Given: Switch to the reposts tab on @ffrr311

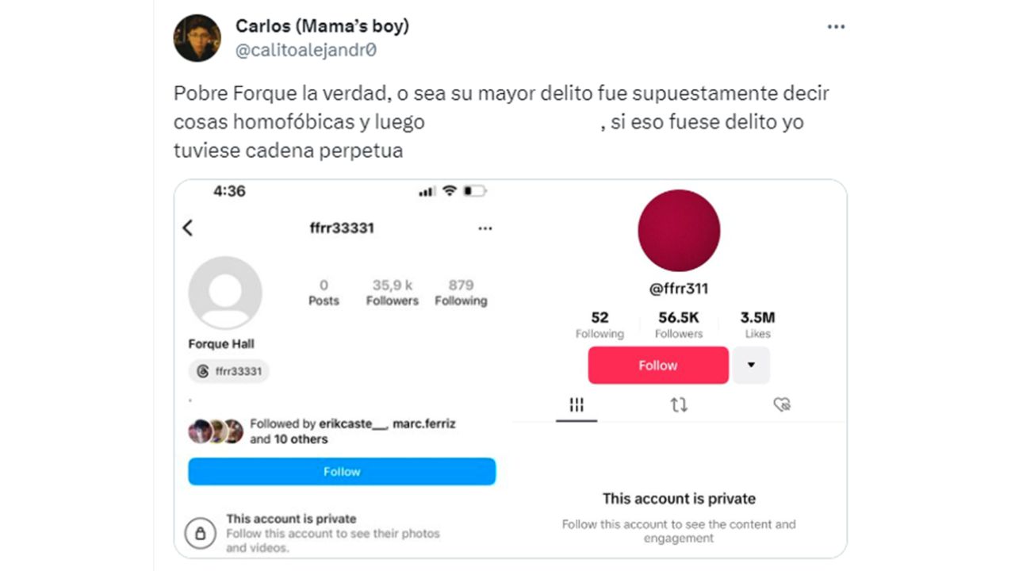Looking at the screenshot, I should [679, 404].
